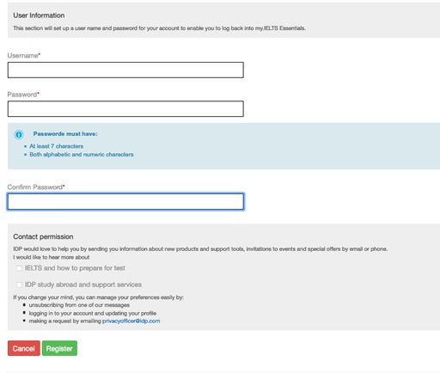The image size is (440, 373).
Task: Click the 'Passwords must have:' title text
Action: click(x=65, y=134)
